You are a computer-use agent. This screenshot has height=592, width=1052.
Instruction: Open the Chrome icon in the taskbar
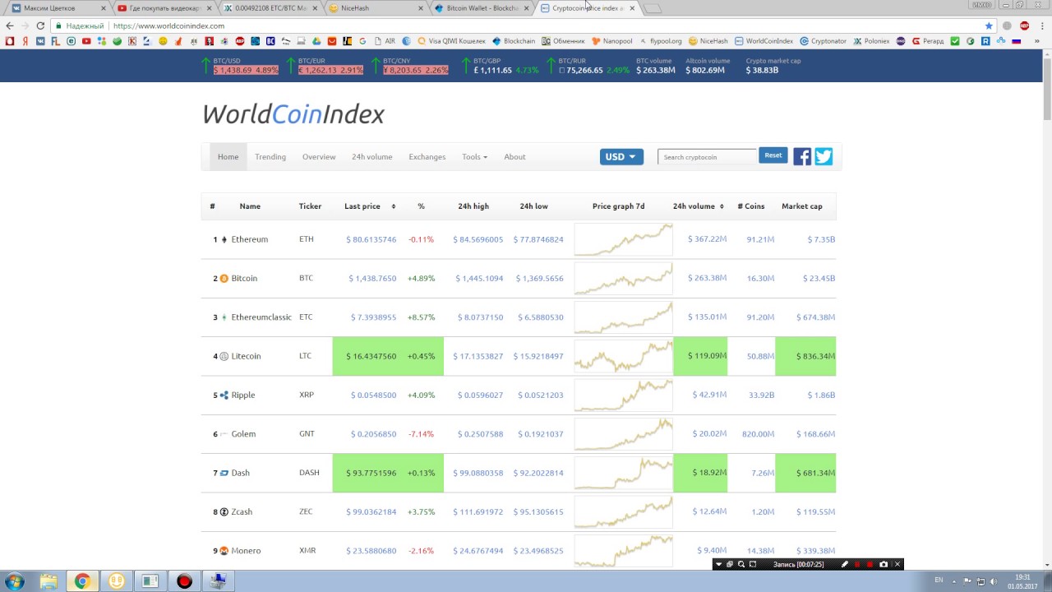click(82, 581)
